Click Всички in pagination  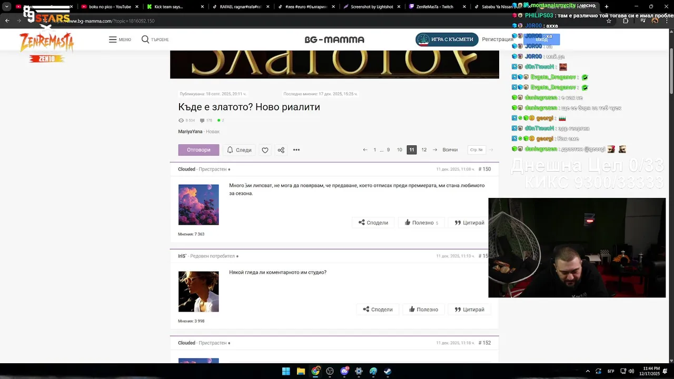(450, 150)
